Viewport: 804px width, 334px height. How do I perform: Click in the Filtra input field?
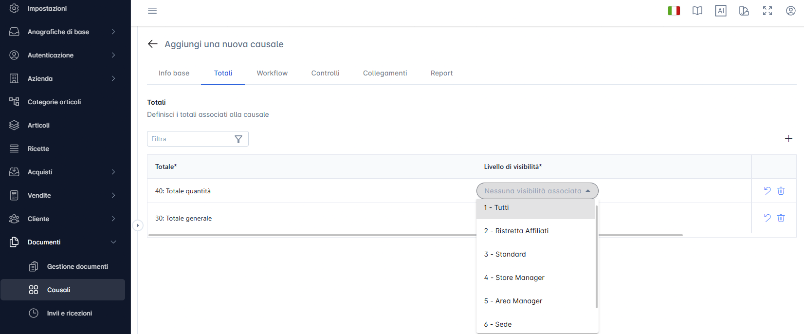click(x=191, y=139)
